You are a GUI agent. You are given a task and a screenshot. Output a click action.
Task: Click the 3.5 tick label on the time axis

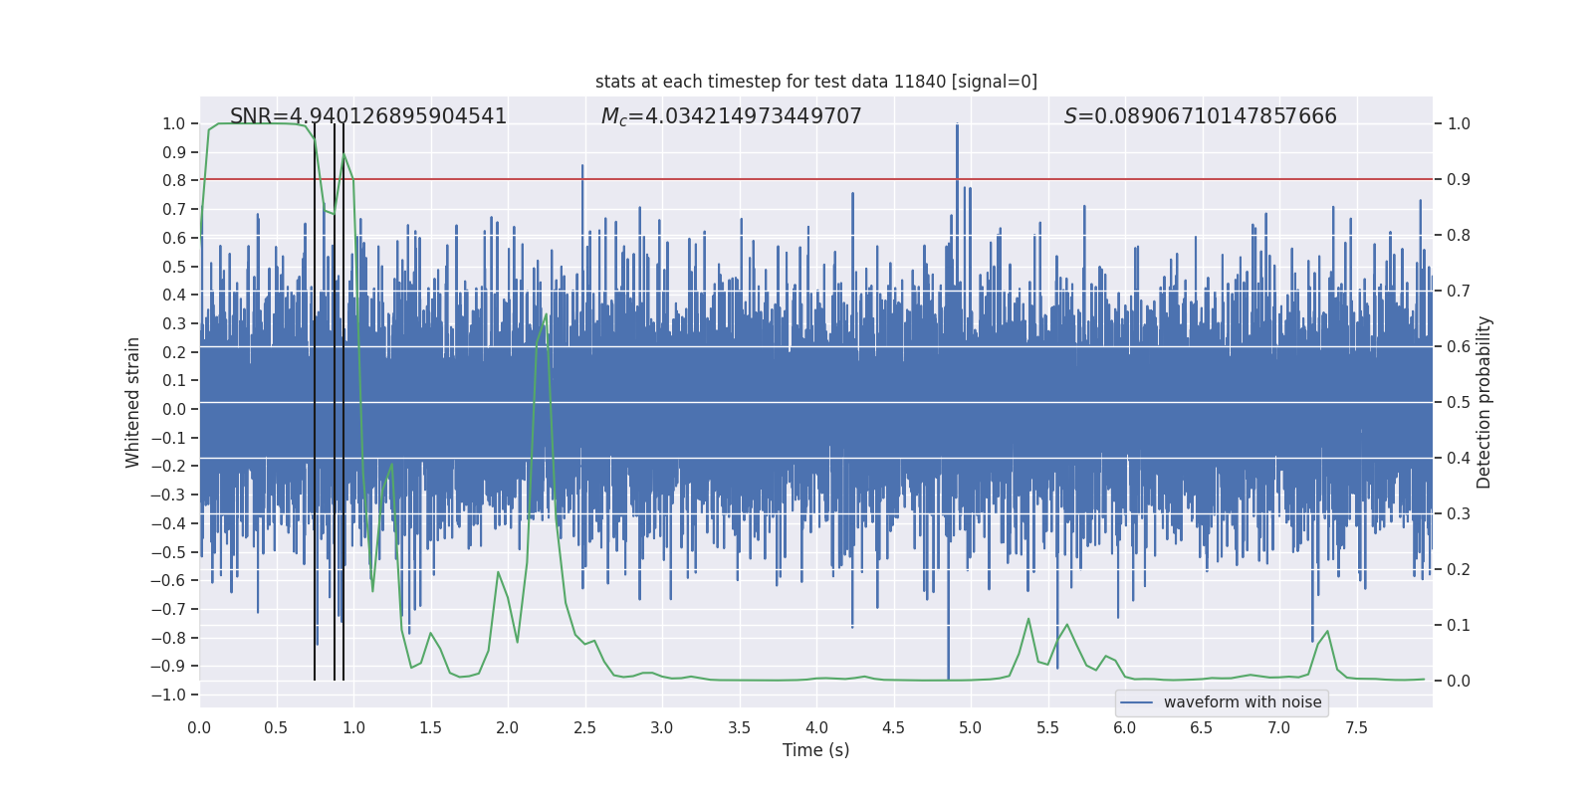pos(740,727)
